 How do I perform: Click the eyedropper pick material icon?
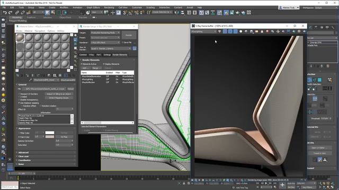tap(31, 80)
